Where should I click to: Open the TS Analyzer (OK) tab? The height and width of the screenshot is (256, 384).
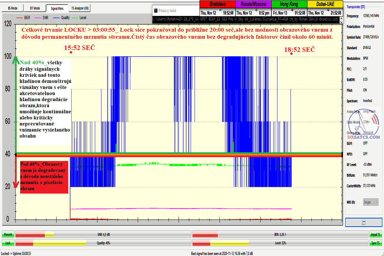tap(80, 8)
